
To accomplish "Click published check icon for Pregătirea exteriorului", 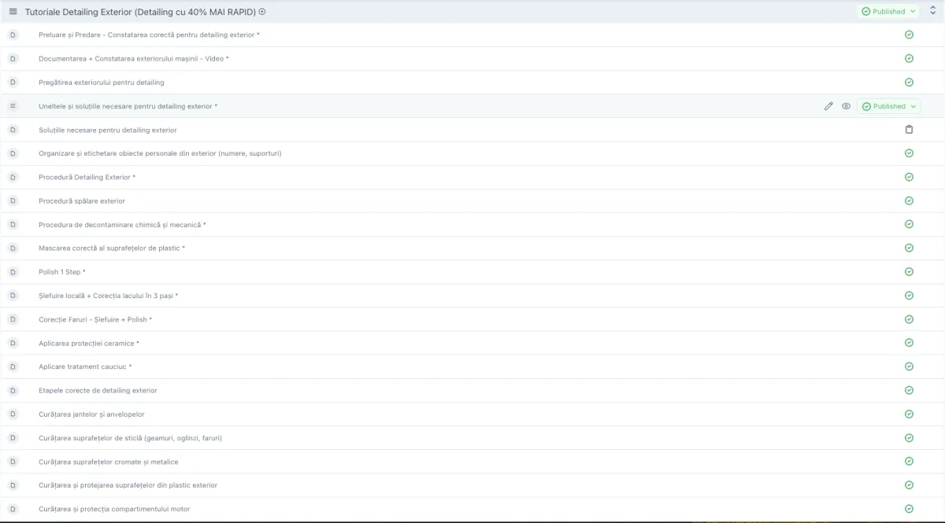I will pos(909,82).
